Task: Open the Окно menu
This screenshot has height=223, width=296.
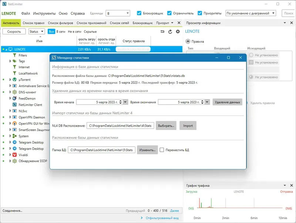Action: (x=63, y=13)
